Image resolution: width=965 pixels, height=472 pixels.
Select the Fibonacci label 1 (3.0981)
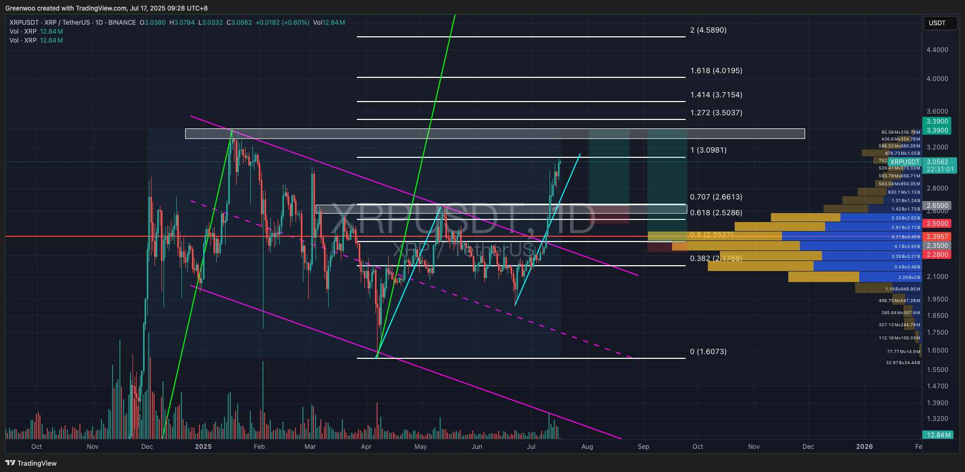click(x=708, y=150)
